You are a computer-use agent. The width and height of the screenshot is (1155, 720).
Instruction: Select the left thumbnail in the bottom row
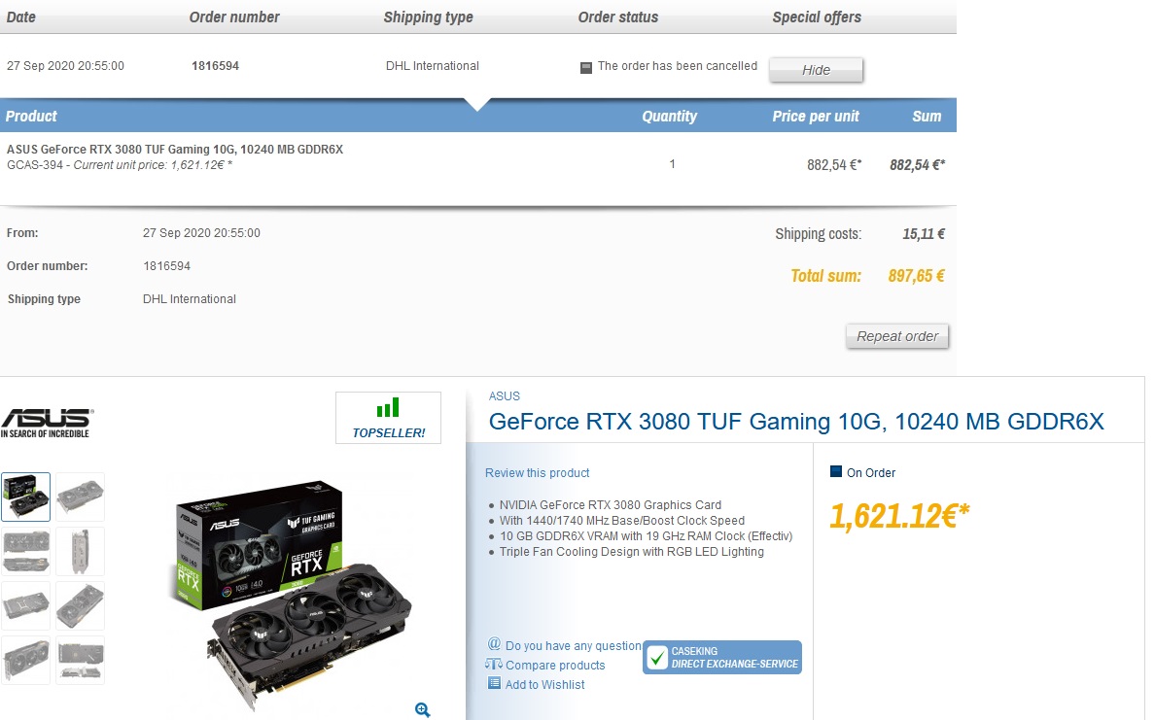click(26, 661)
